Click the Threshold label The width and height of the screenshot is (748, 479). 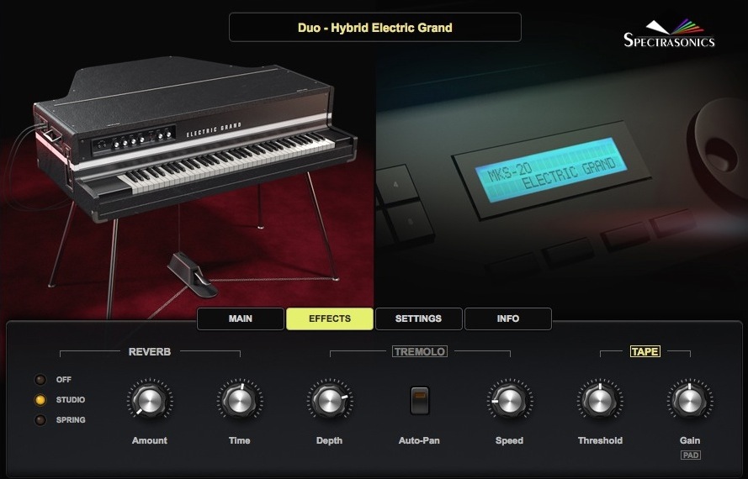(x=600, y=440)
